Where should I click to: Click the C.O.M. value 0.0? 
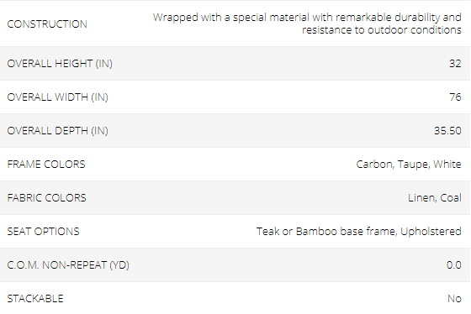point(454,265)
